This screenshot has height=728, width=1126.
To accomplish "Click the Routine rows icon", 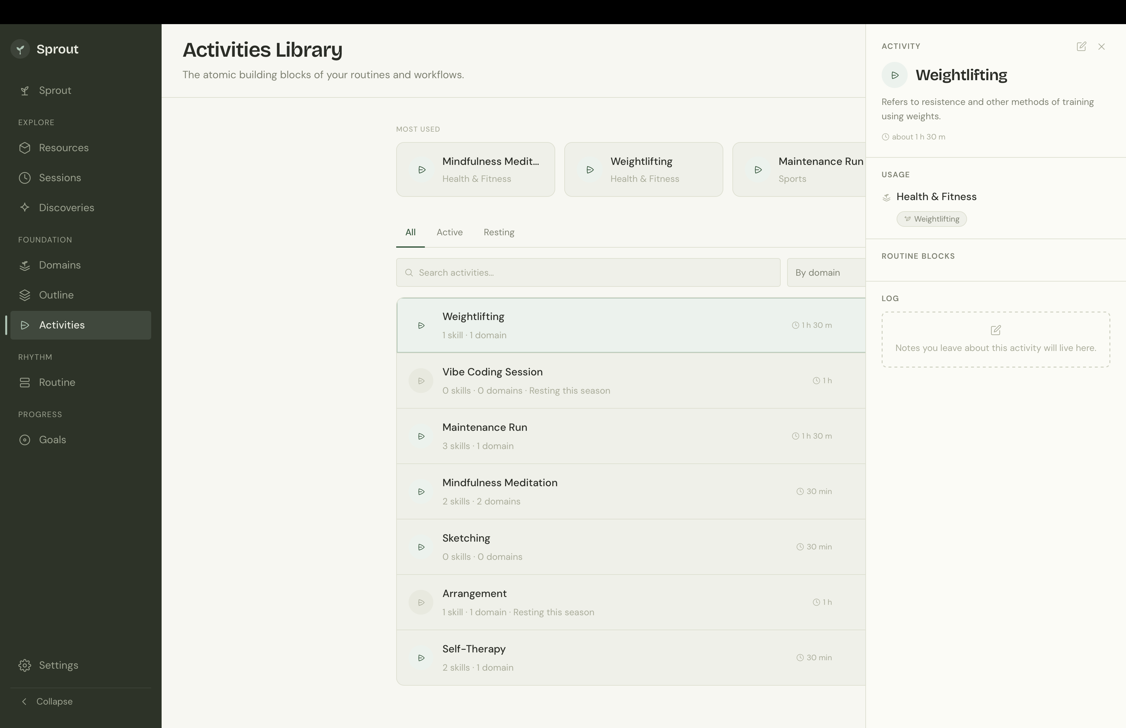I will pos(25,383).
